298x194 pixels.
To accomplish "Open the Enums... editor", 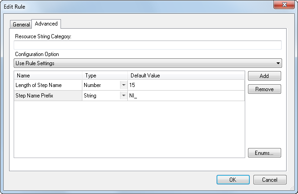I will [264, 153].
